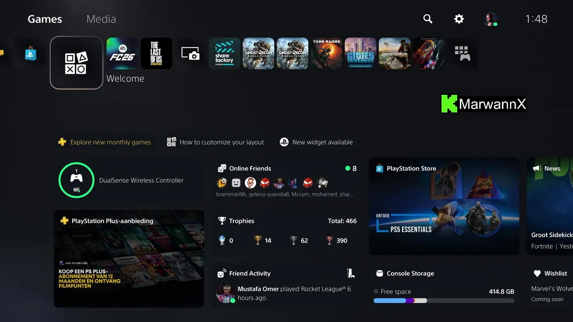573x322 pixels.
Task: Open How to customize your layout
Action: pos(222,142)
